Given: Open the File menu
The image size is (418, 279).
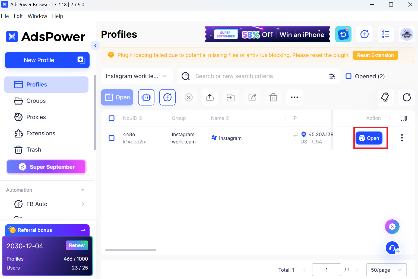Looking at the screenshot, I should 5,16.
